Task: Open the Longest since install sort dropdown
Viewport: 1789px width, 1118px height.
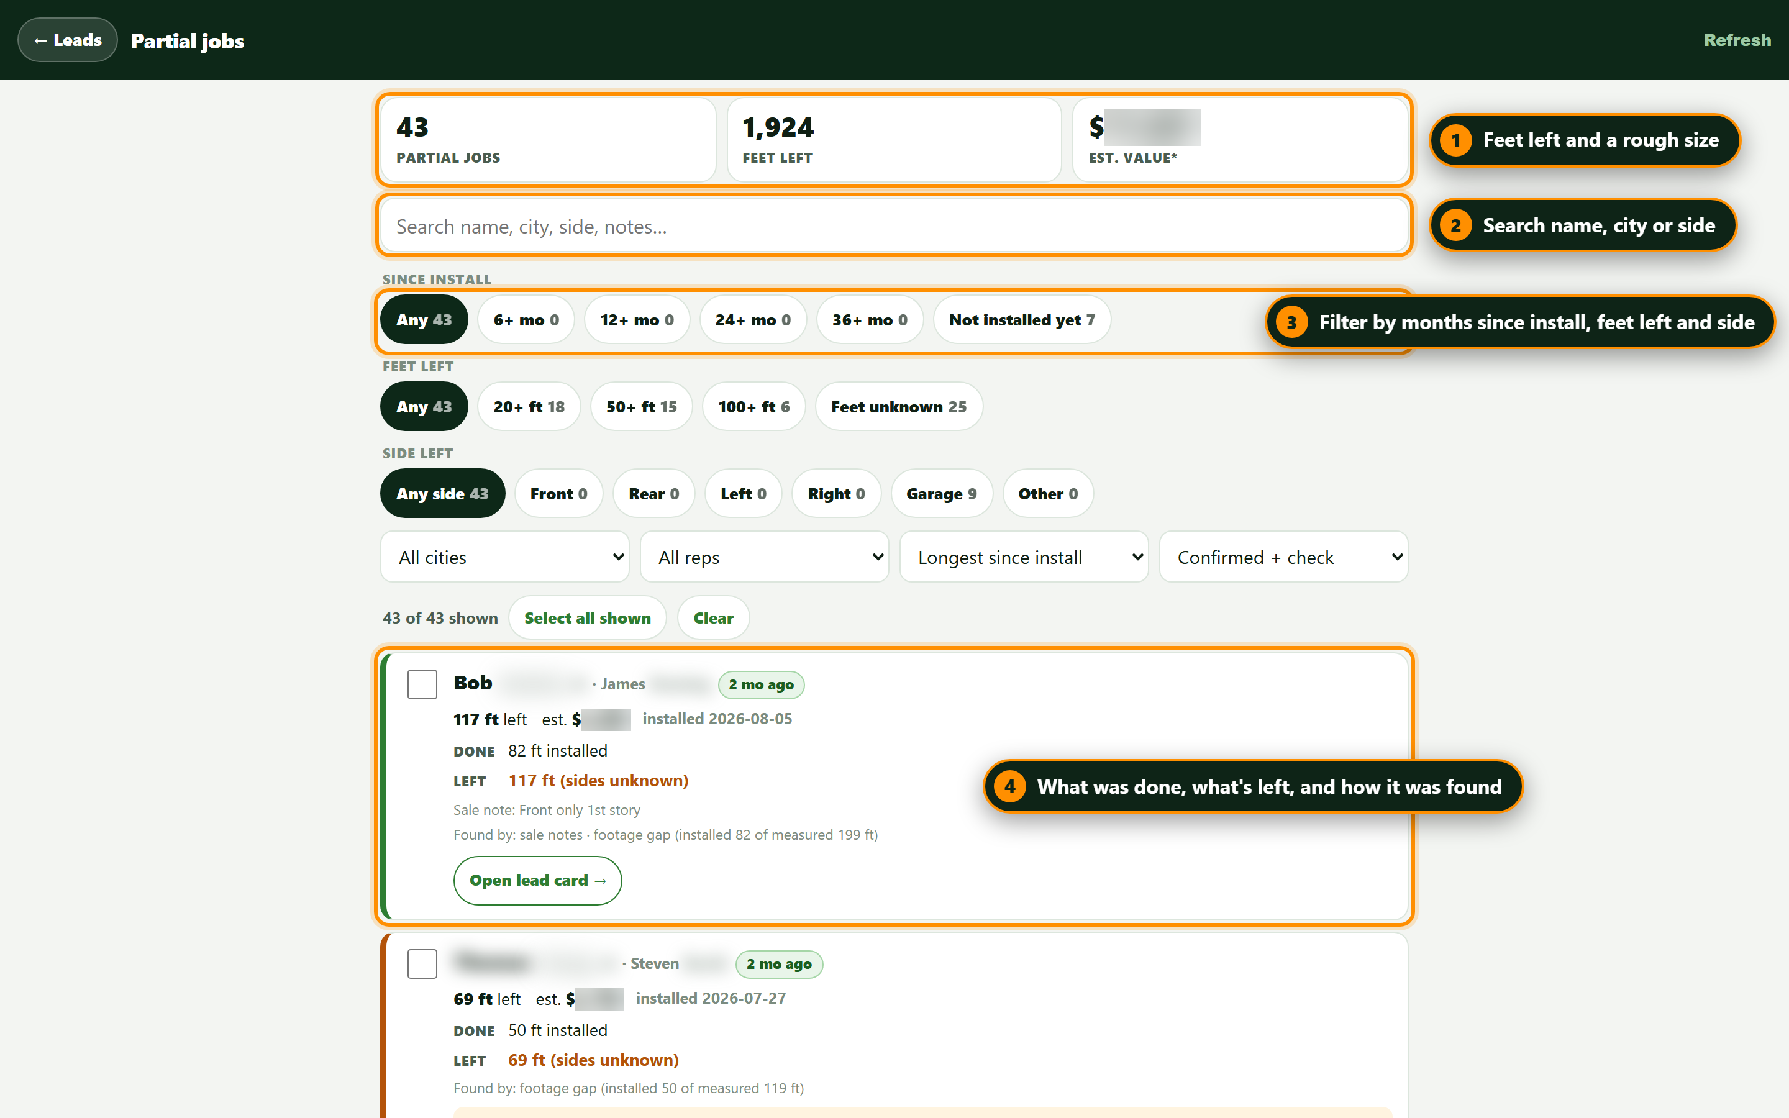Action: 1024,557
